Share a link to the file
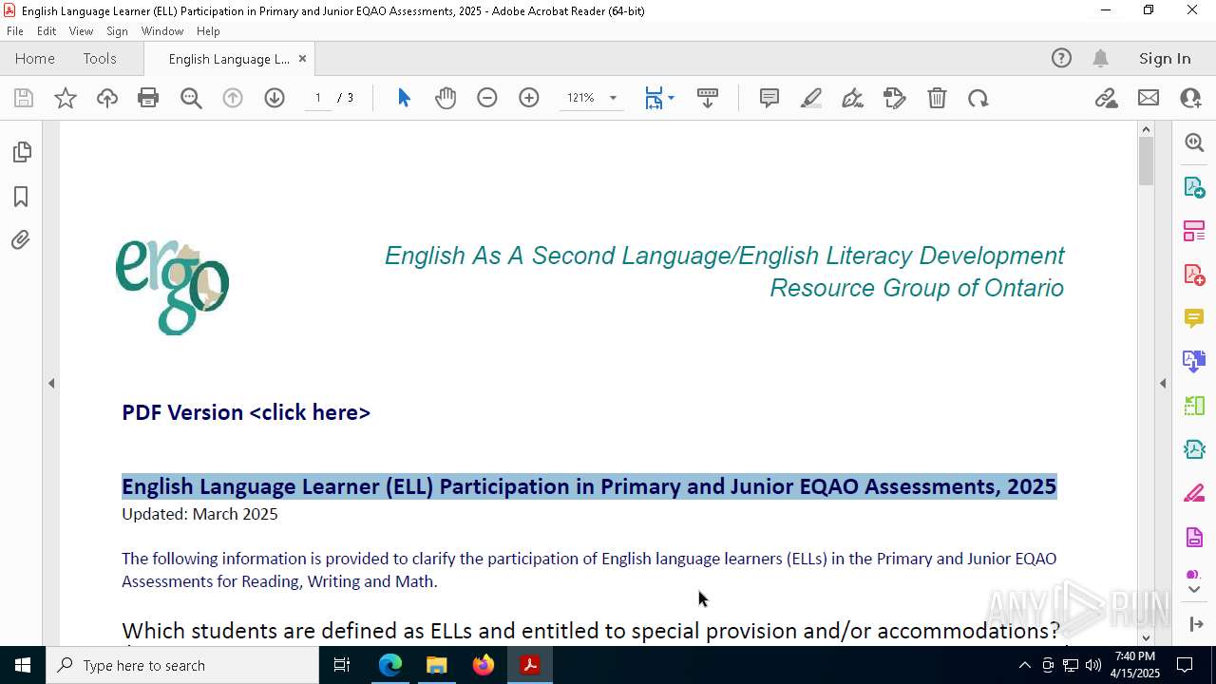Image resolution: width=1216 pixels, height=684 pixels. (1106, 98)
